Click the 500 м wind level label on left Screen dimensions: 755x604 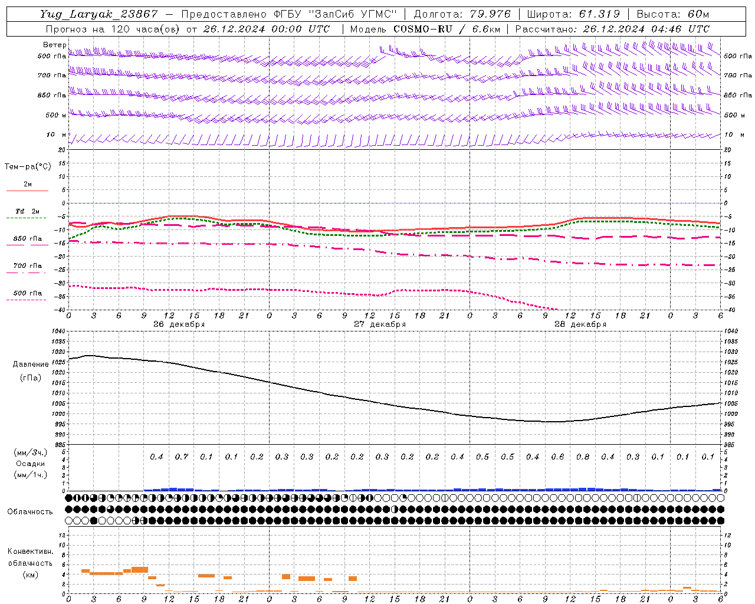[57, 115]
